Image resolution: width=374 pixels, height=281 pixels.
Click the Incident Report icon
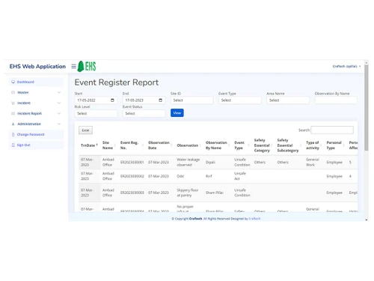[x=13, y=113]
